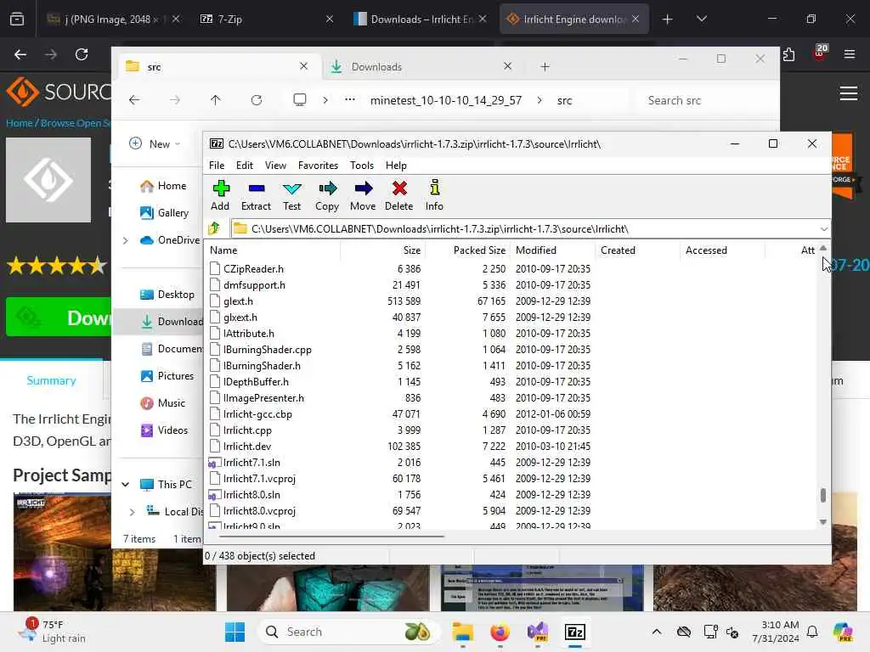Add a new tab in File Explorer
Image resolution: width=870 pixels, height=652 pixels.
coord(545,66)
